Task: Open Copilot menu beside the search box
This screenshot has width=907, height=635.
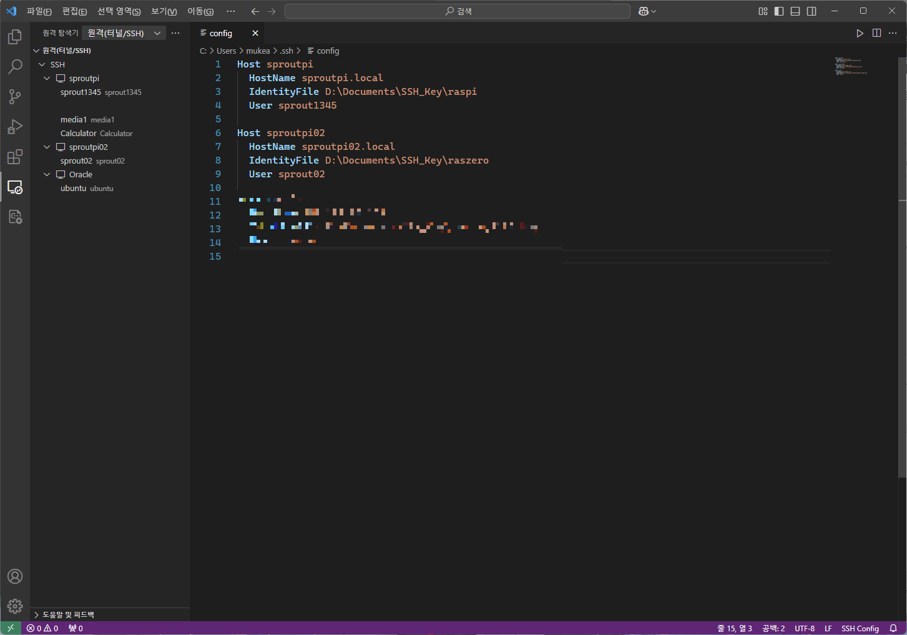Action: [647, 11]
